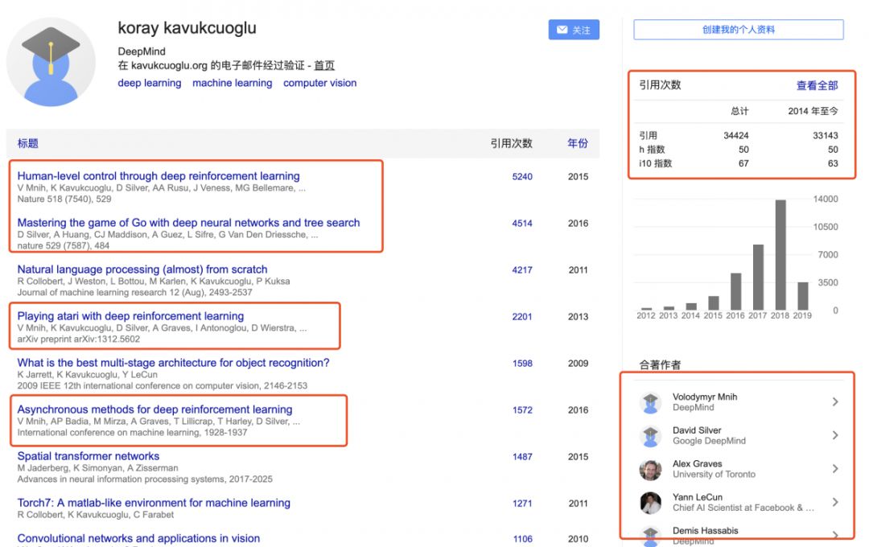Sort by the 年份 column header
This screenshot has width=869, height=547.
[577, 143]
